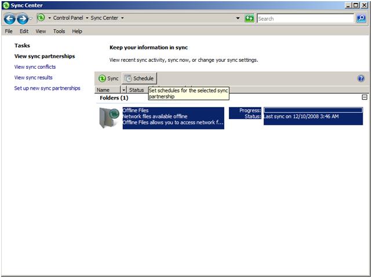The height and width of the screenshot is (278, 372).
Task: Open the Name column dropdown arrow
Action: tap(123, 90)
